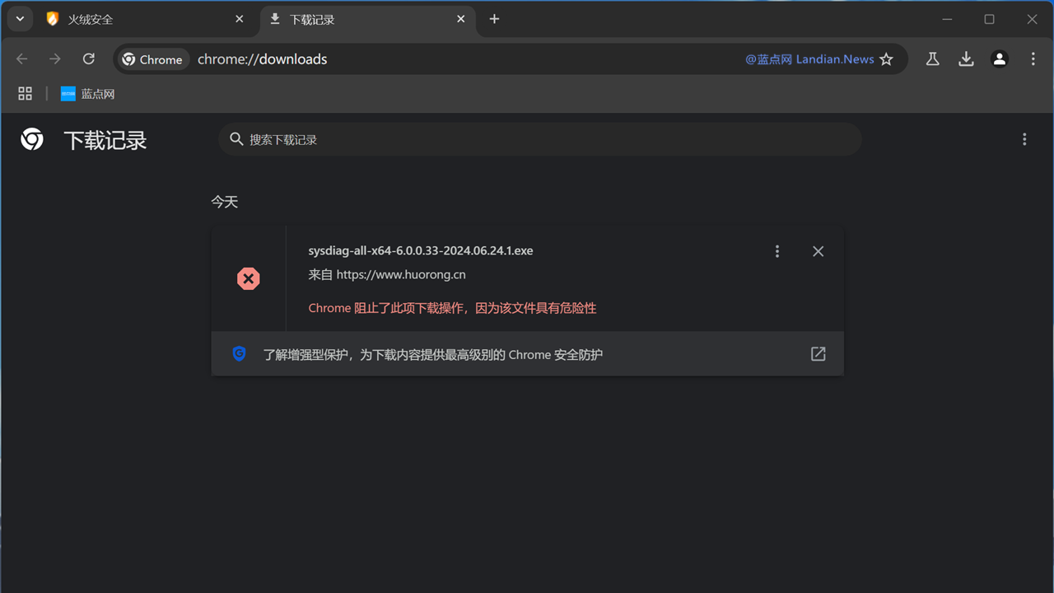1054x593 pixels.
Task: Click the red Chrome blocked warning text
Action: coord(452,308)
